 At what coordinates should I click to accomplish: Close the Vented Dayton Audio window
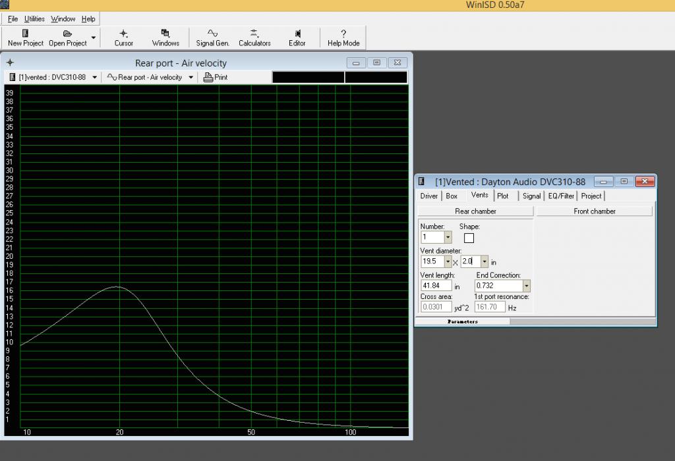(x=645, y=182)
